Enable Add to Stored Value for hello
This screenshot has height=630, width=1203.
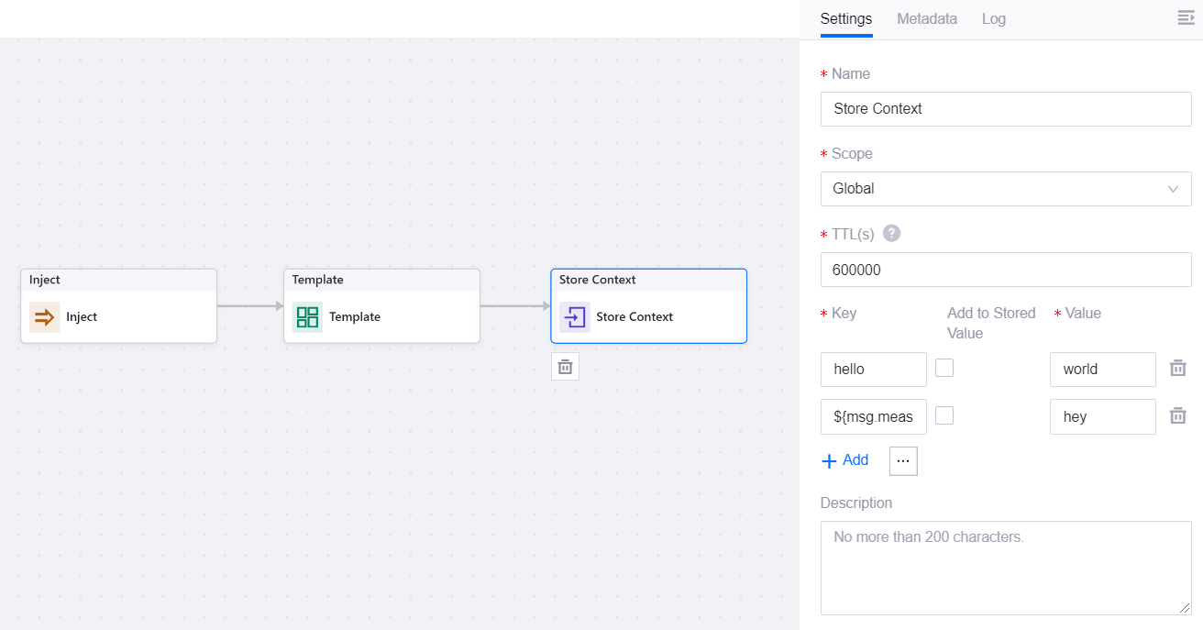pos(944,368)
